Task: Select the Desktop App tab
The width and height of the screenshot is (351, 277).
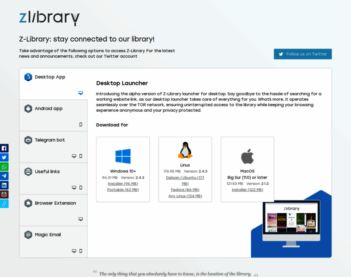Action: 53,84
